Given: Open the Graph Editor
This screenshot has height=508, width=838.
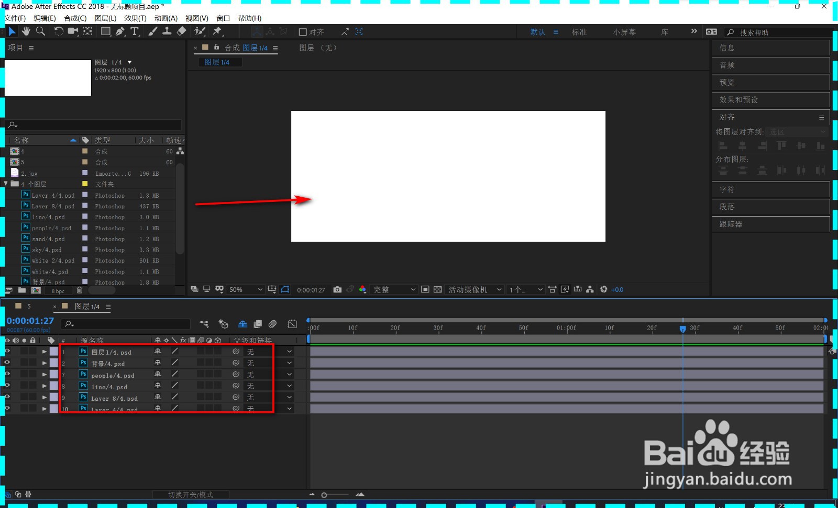Looking at the screenshot, I should click(292, 324).
